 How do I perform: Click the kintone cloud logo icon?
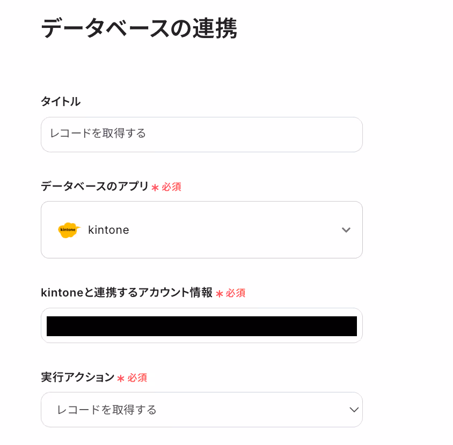pyautogui.click(x=69, y=230)
